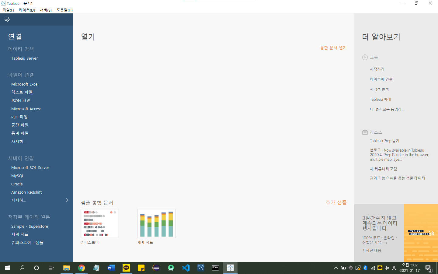Click the muted volume tray icon

coord(387,268)
